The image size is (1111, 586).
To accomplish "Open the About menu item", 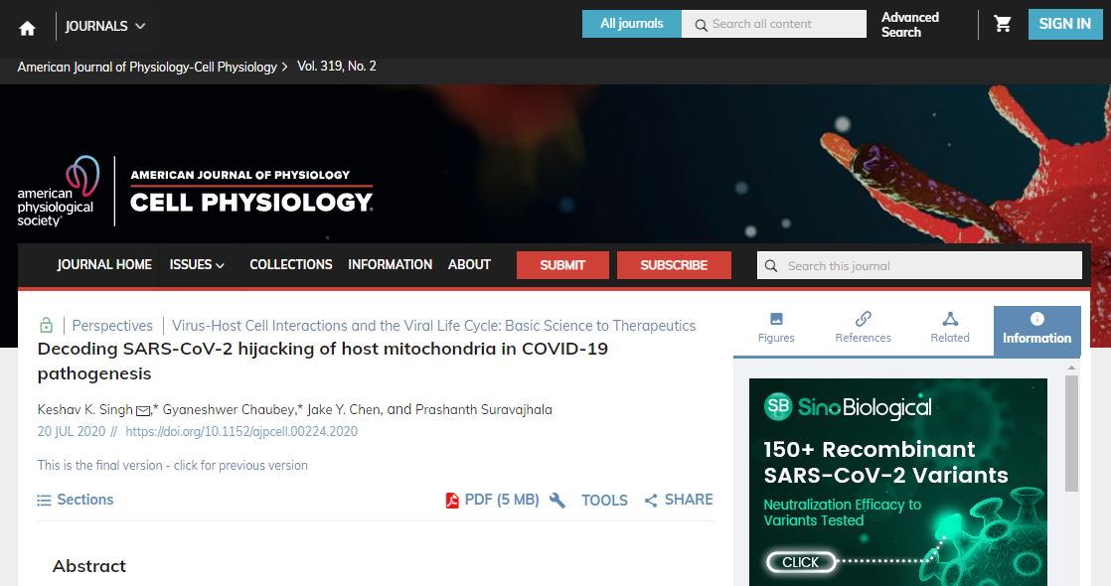I will pos(469,265).
